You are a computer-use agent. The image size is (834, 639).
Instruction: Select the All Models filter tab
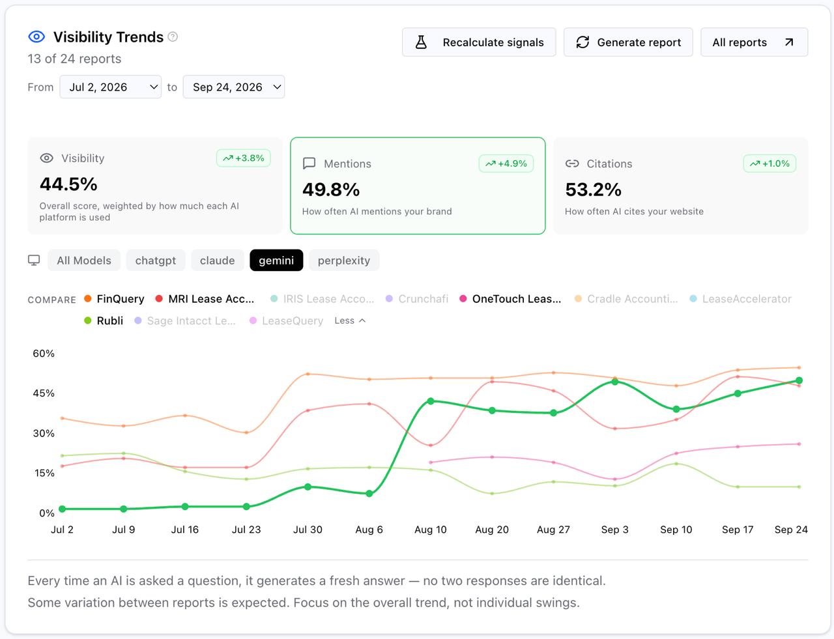pos(84,261)
